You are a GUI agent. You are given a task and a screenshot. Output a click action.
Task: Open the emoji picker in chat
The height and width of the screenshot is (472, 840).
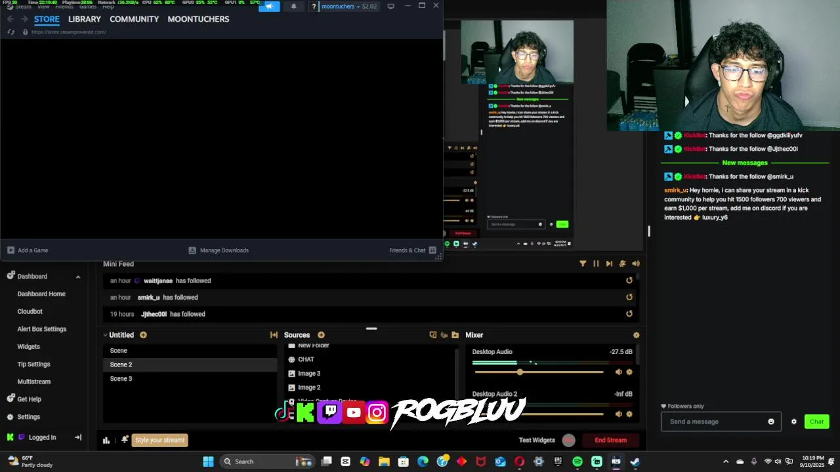pos(771,422)
